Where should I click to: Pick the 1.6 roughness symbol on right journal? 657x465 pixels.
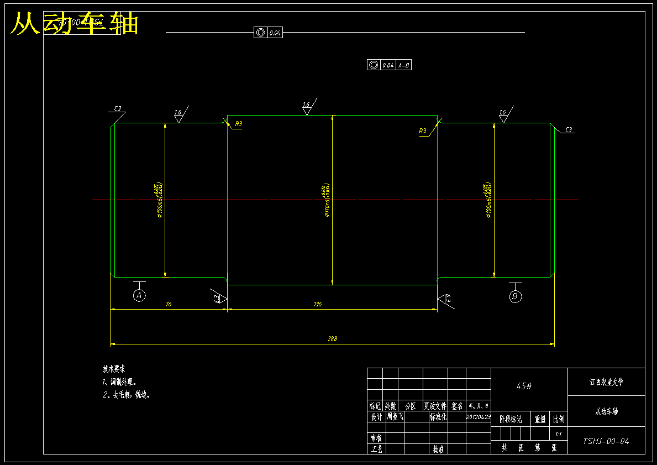506,114
